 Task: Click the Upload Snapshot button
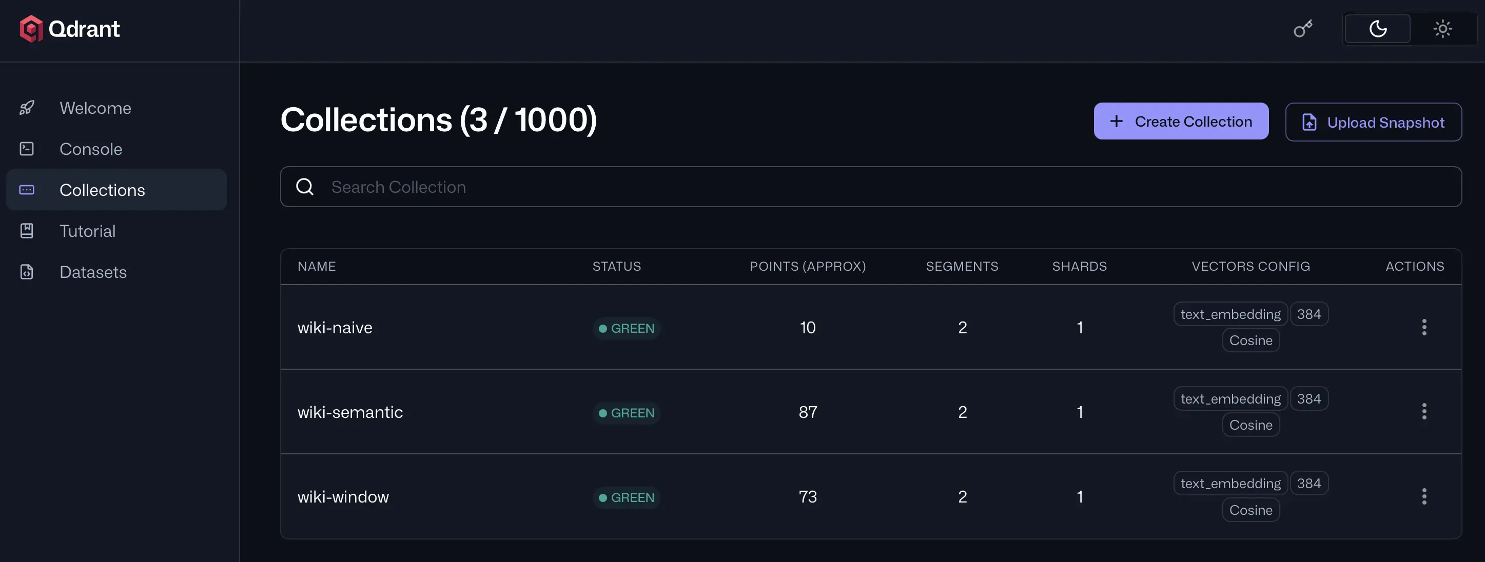(1373, 122)
